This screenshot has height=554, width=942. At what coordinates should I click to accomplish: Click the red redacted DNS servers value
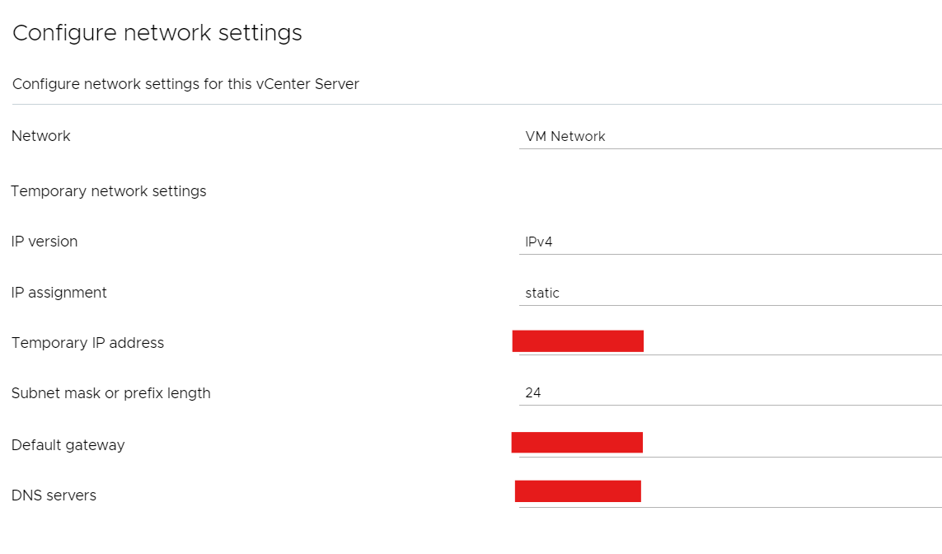[578, 491]
